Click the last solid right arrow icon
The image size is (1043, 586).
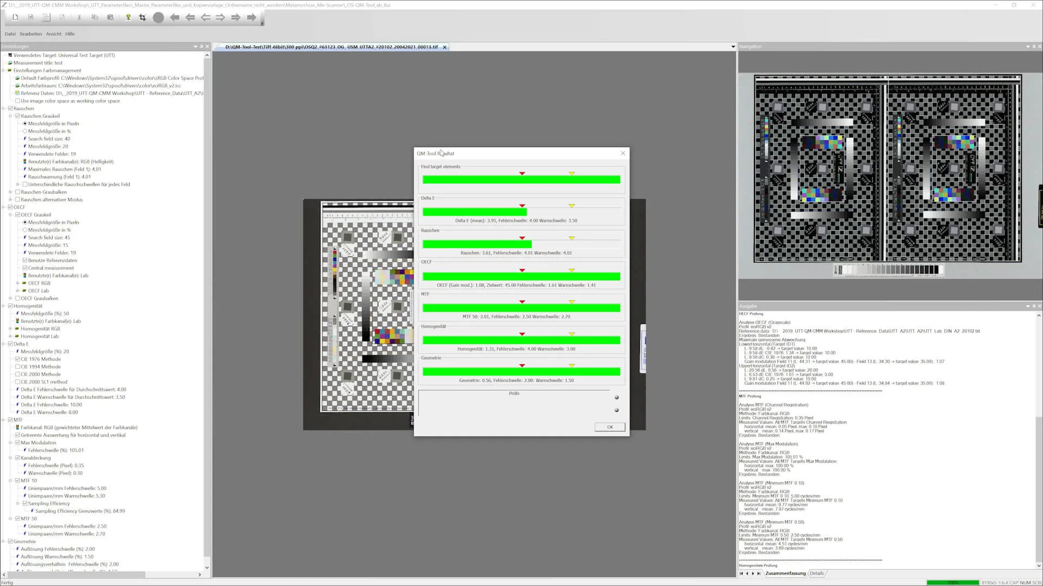251,17
